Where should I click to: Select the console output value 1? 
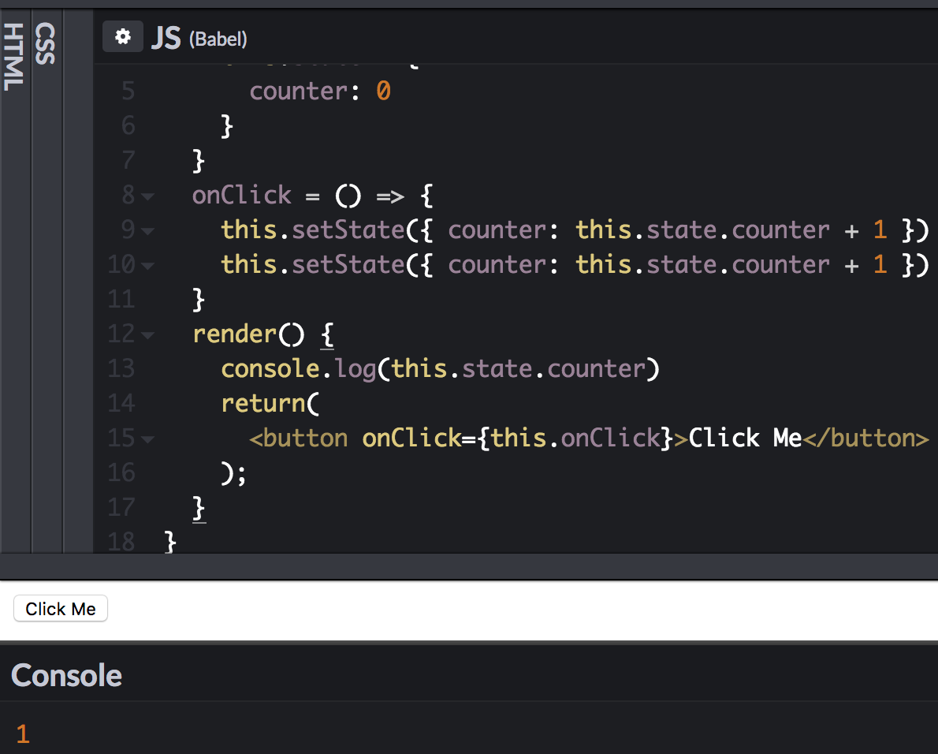[x=23, y=734]
